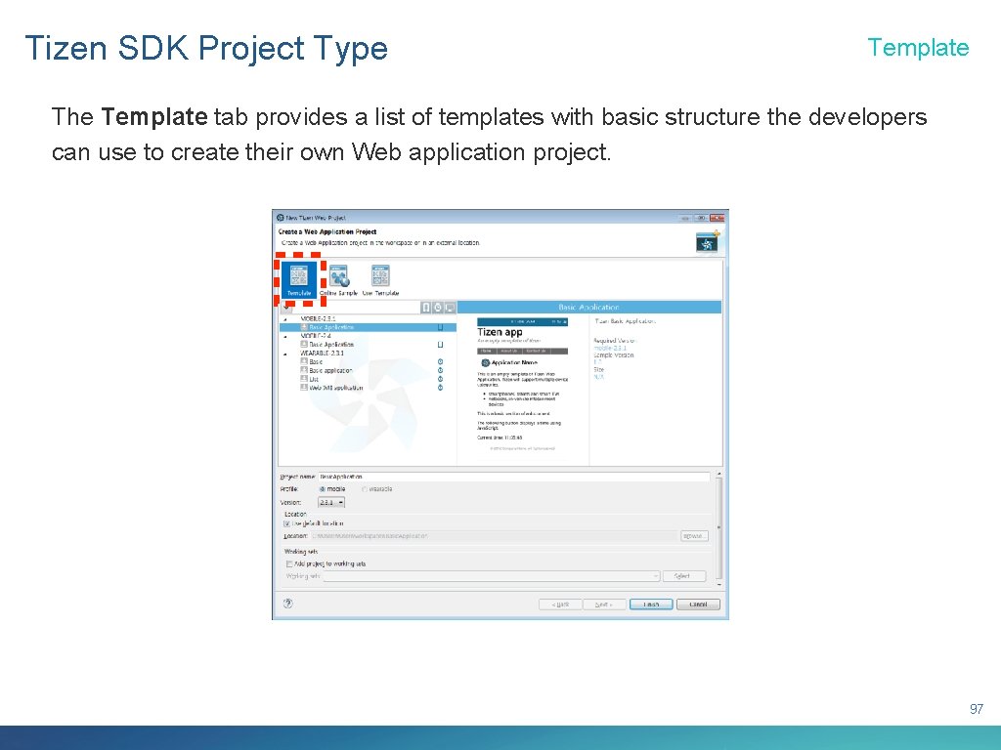Click the Browse button
Image resolution: width=1001 pixels, height=750 pixels.
click(x=694, y=536)
